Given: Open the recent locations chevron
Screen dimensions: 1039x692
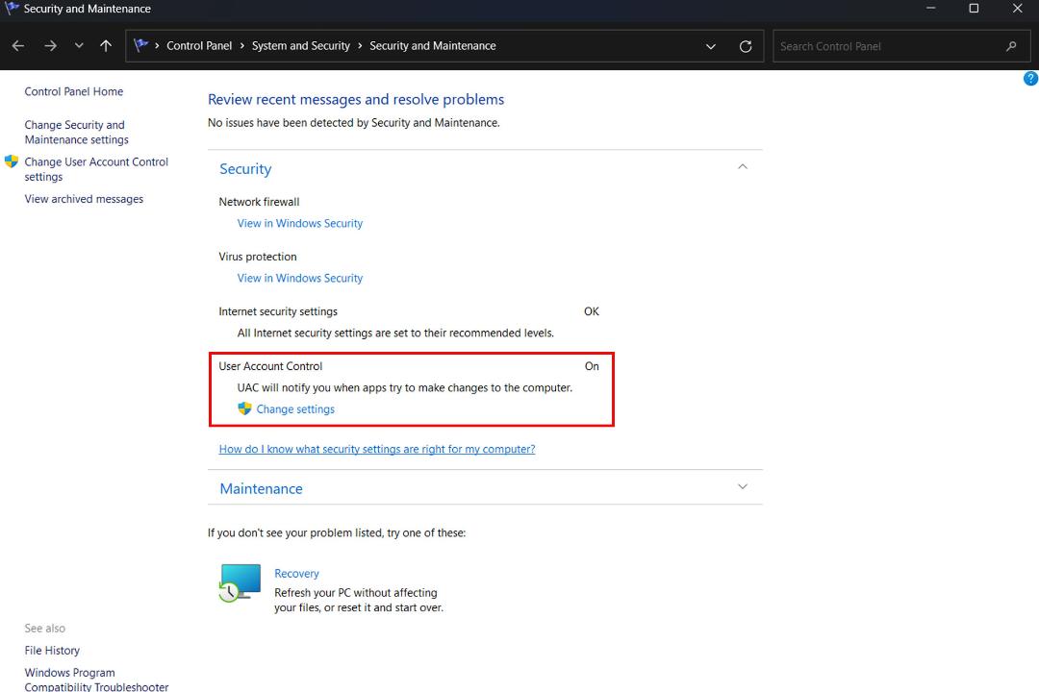Looking at the screenshot, I should (x=79, y=46).
